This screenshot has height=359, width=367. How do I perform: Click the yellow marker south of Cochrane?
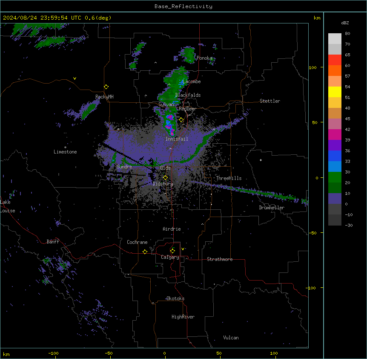145,252
